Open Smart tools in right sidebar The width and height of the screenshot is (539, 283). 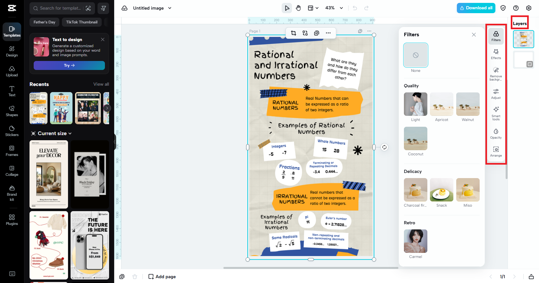click(x=496, y=113)
